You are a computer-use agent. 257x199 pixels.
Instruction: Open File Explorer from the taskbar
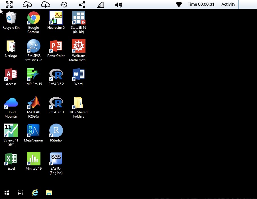coord(49,193)
